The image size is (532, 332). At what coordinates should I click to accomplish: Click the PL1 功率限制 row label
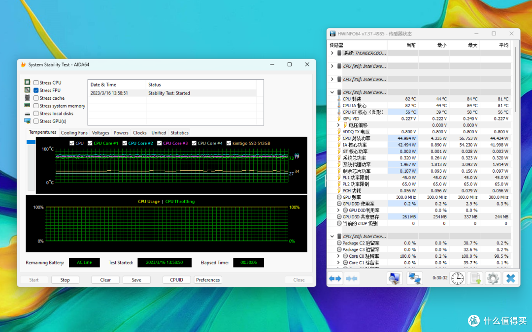click(x=356, y=178)
